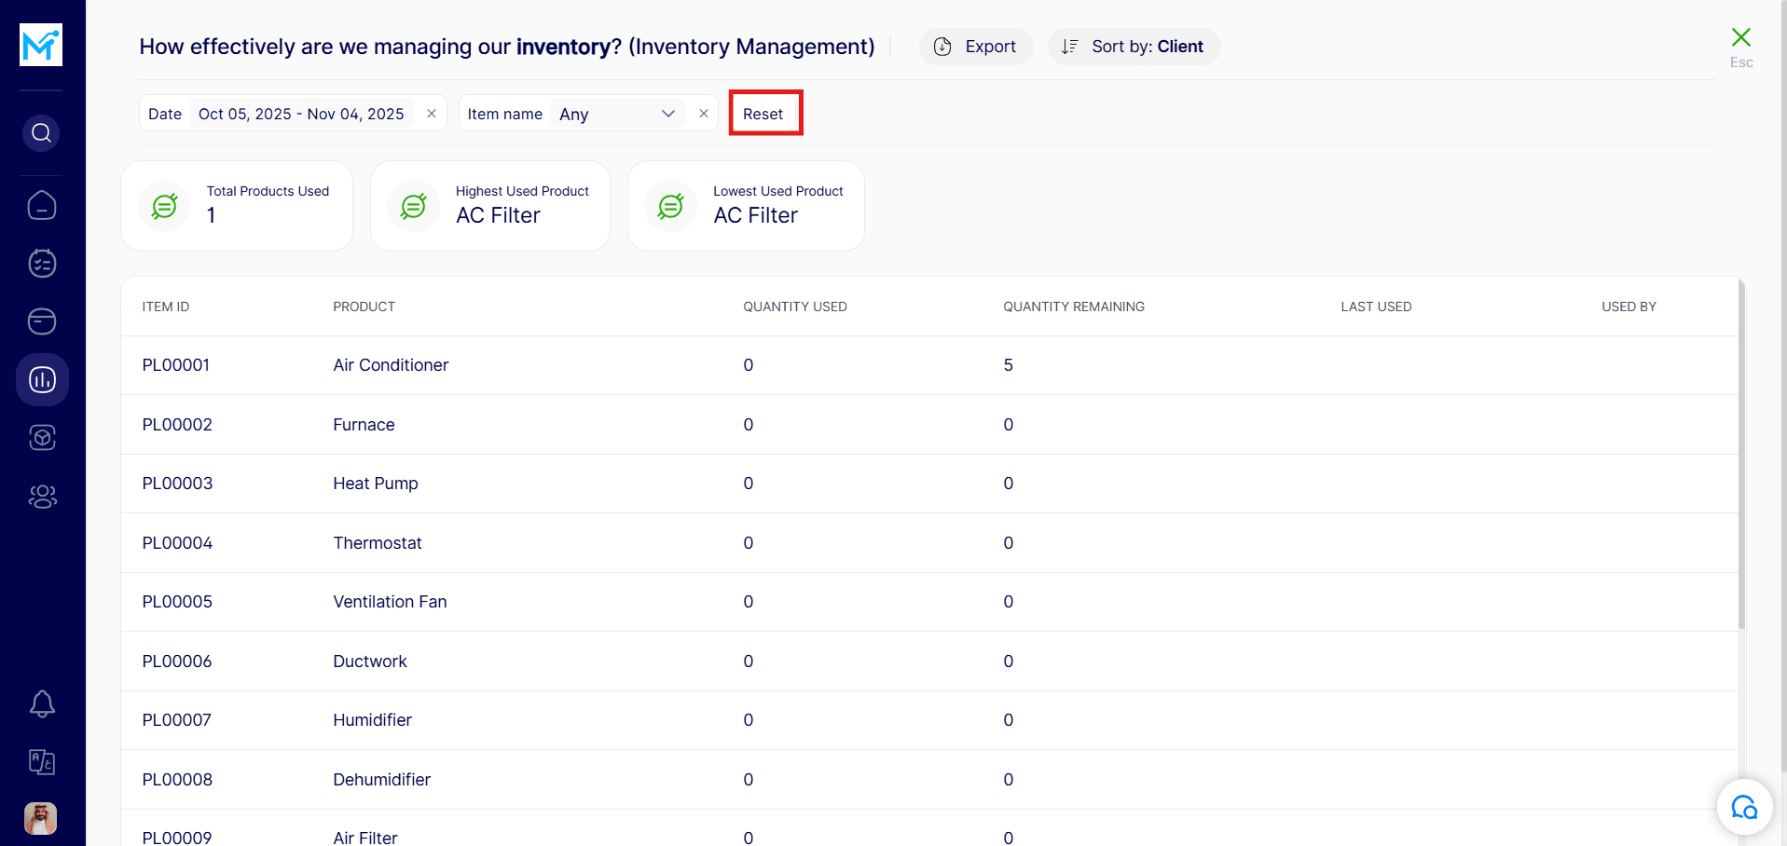Select the reports chart sidebar icon

point(42,380)
